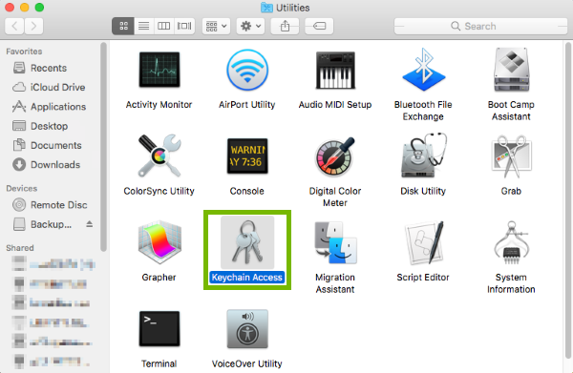Click the Grapher label text
This screenshot has height=373, width=573.
159,278
